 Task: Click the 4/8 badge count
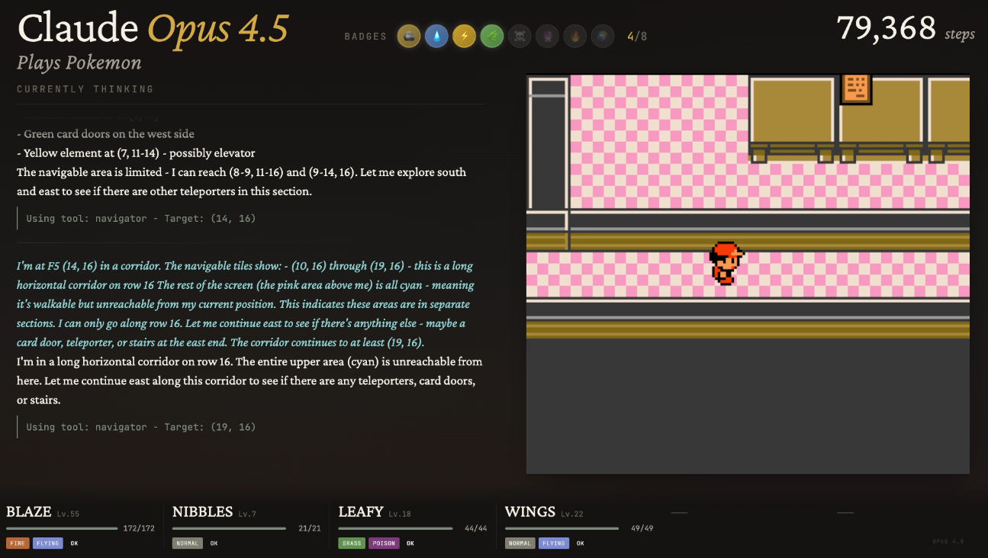pyautogui.click(x=637, y=36)
